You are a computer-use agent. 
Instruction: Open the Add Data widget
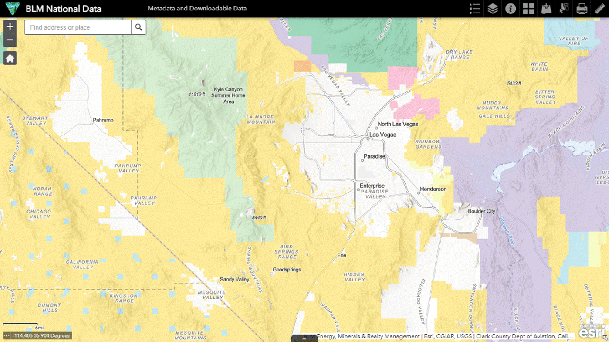(546, 8)
